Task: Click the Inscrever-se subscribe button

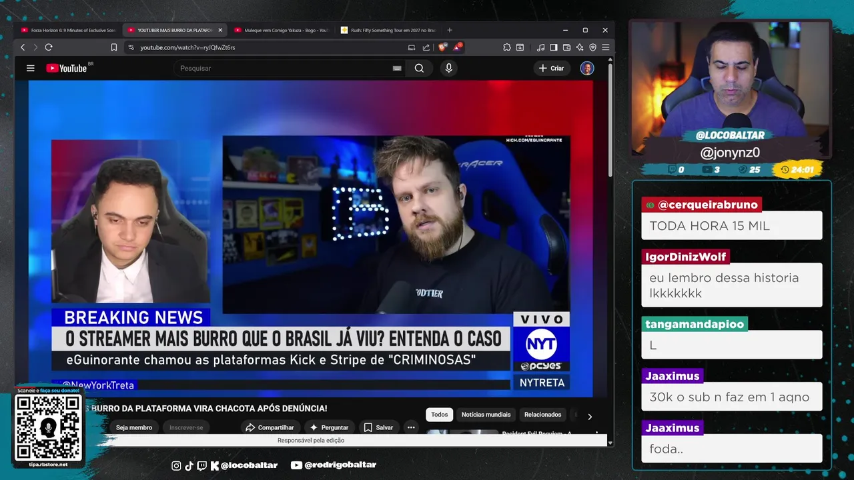Action: 186,427
